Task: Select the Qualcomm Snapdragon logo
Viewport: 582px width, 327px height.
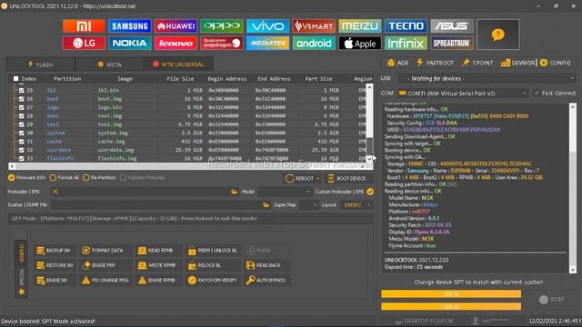Action: [x=222, y=43]
